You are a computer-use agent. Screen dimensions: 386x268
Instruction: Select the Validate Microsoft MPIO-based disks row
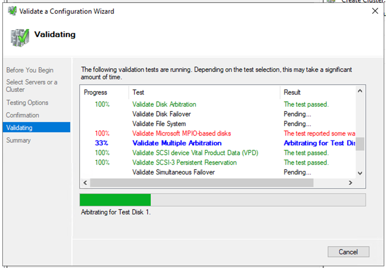tap(218, 133)
